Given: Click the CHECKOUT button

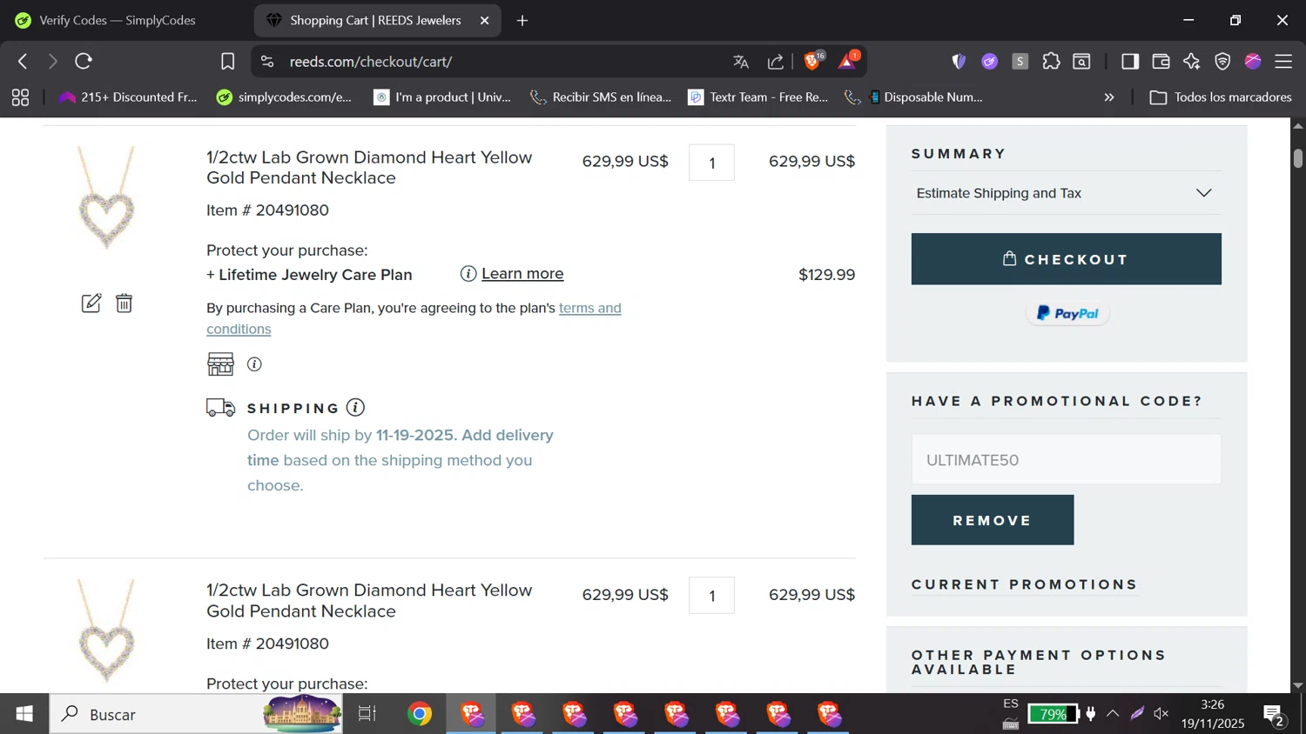Looking at the screenshot, I should (x=1066, y=259).
